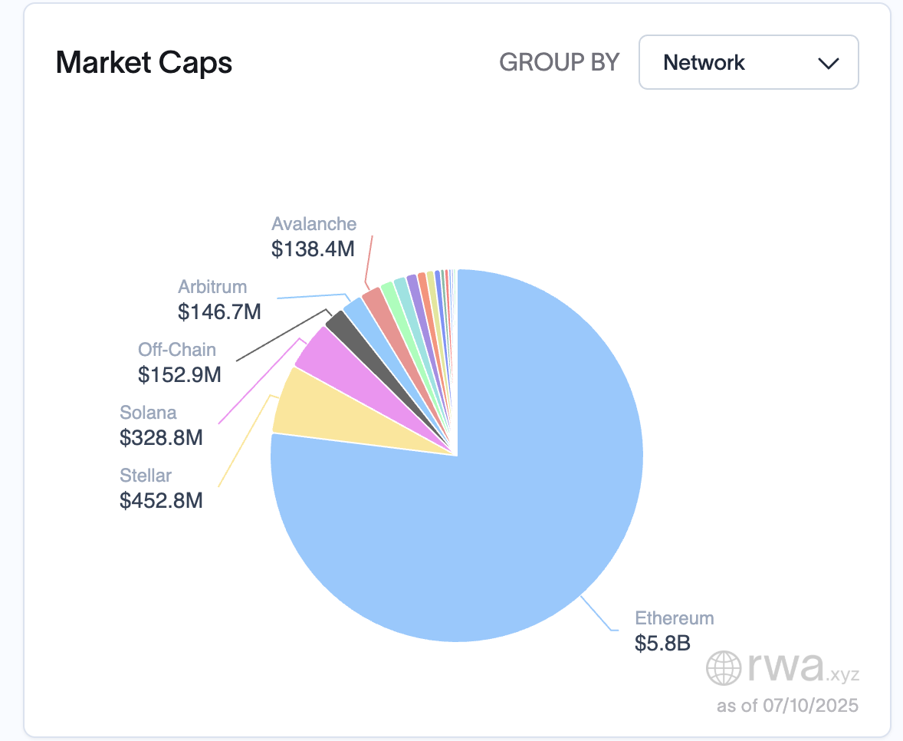Click the 'as of 07/10/2025' timestamp
Screen dimensions: 903x741
coord(788,705)
